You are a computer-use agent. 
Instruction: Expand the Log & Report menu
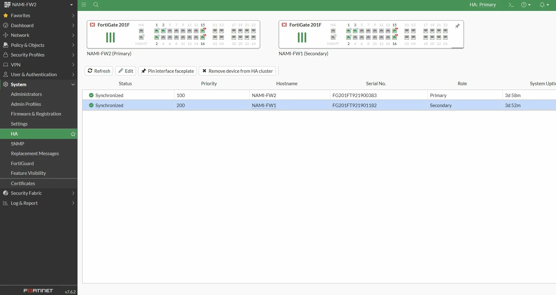(39, 203)
